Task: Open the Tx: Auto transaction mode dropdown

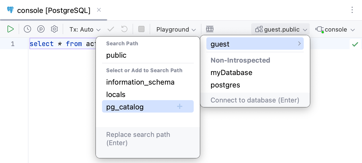Action: point(85,29)
